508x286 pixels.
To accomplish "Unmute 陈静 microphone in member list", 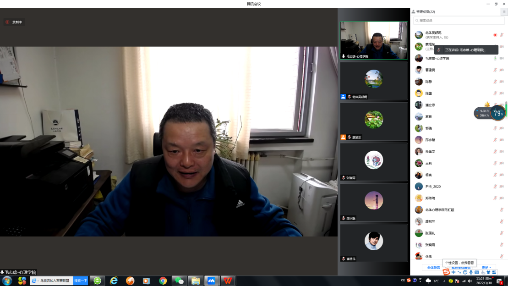I will pyautogui.click(x=495, y=82).
